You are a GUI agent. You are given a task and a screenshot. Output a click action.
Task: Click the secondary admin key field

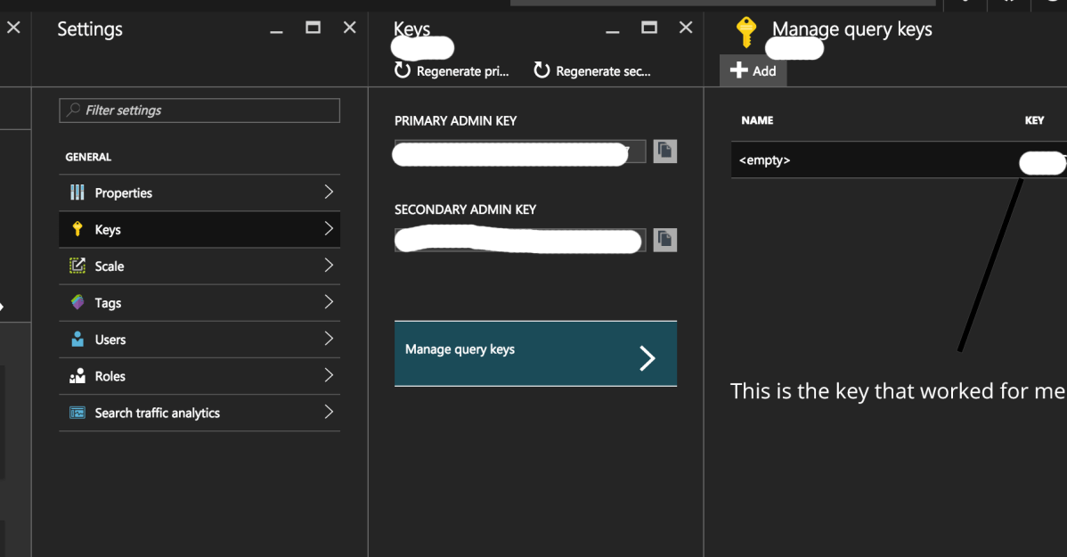click(520, 240)
